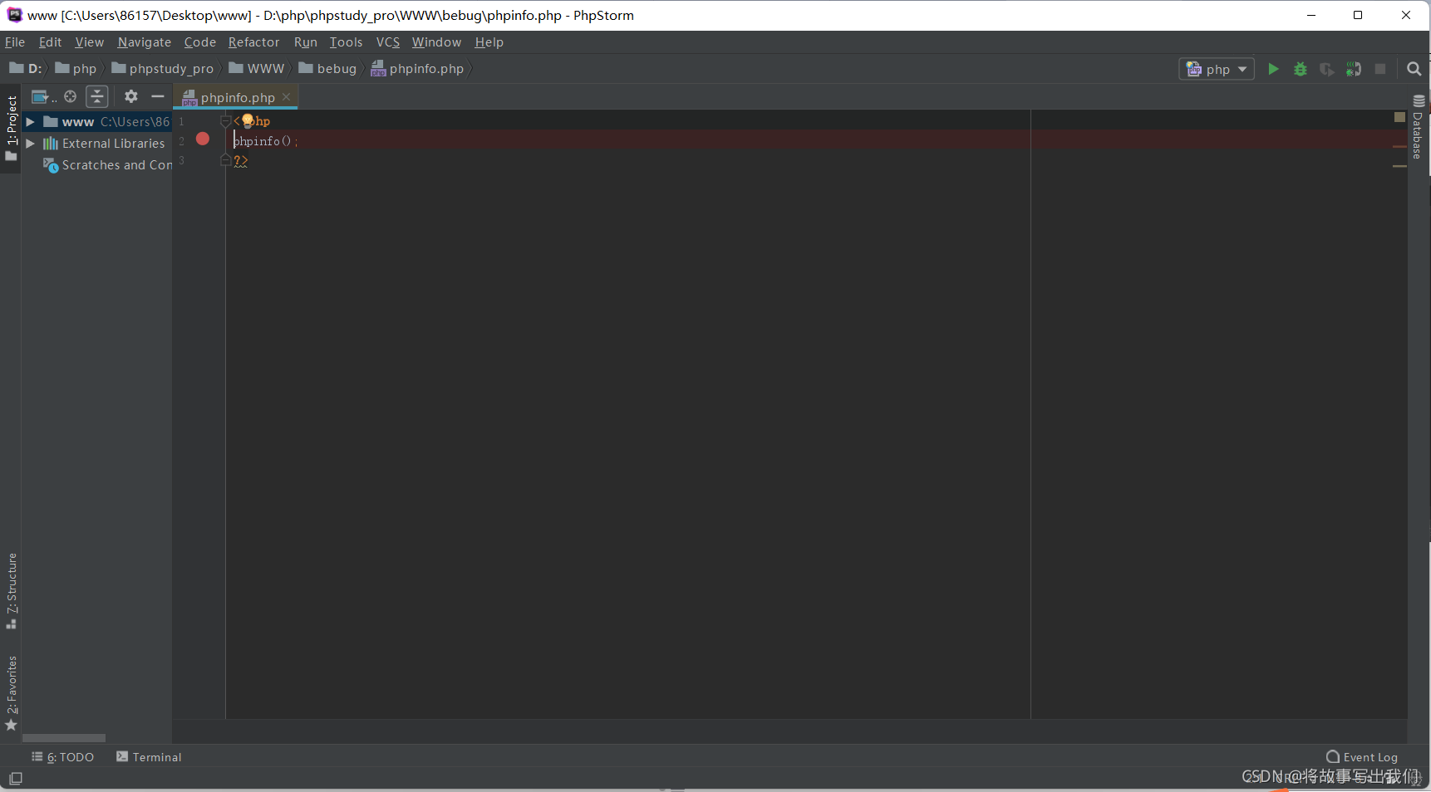Open the 2: Favorites tool window
1431x792 pixels.
tap(11, 693)
